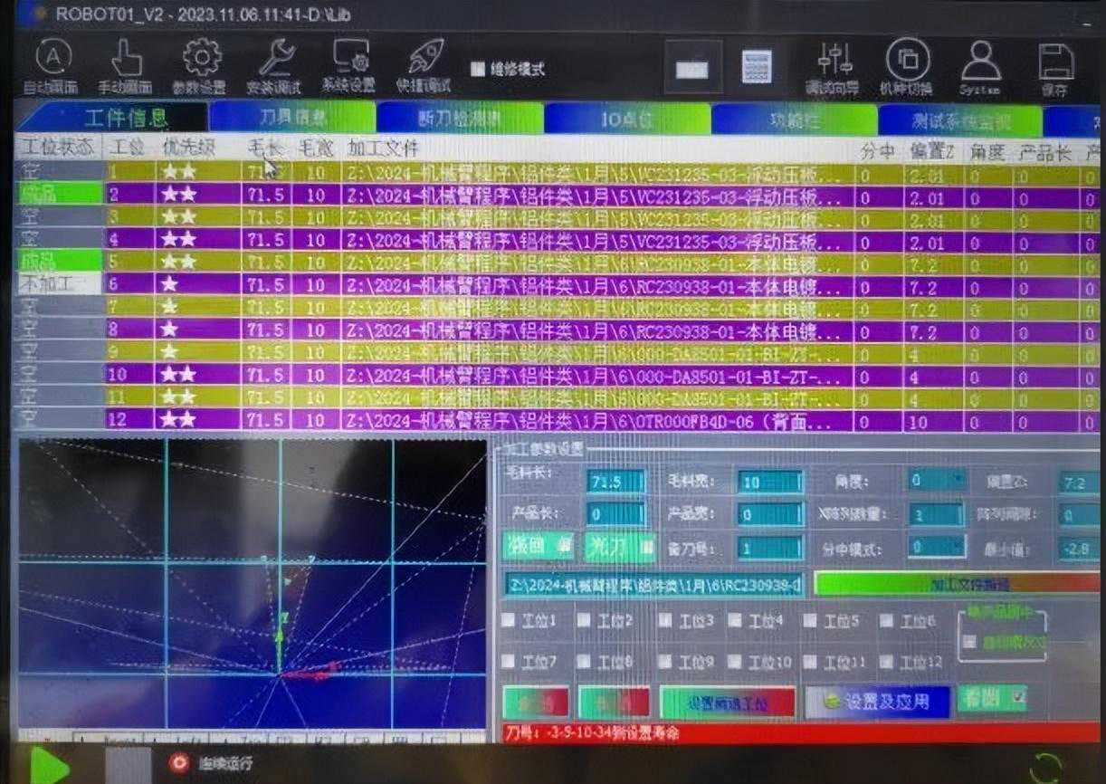This screenshot has width=1106, height=784.
Task: Click the 毛料长 input field
Action: pyautogui.click(x=615, y=482)
